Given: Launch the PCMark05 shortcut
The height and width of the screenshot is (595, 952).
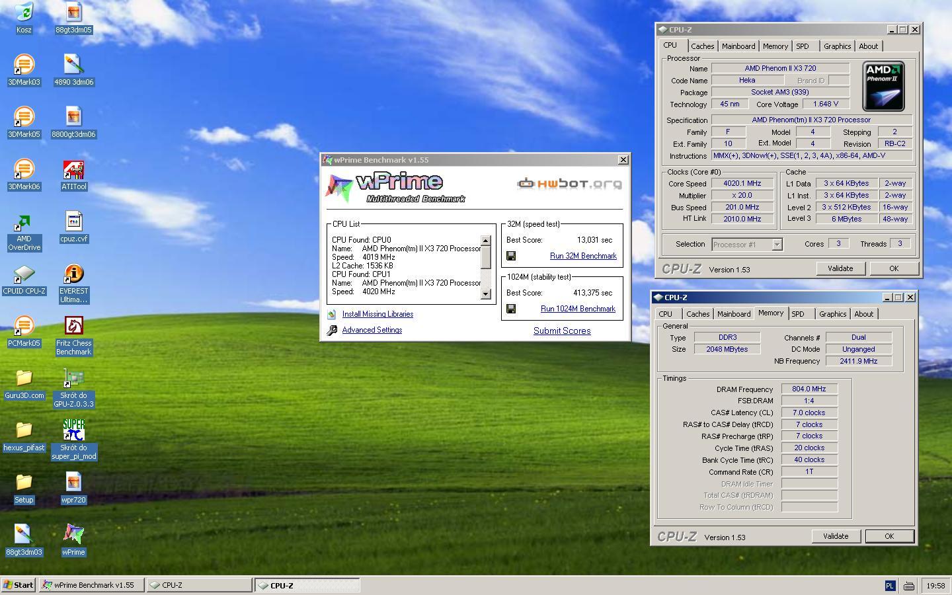Looking at the screenshot, I should [24, 331].
